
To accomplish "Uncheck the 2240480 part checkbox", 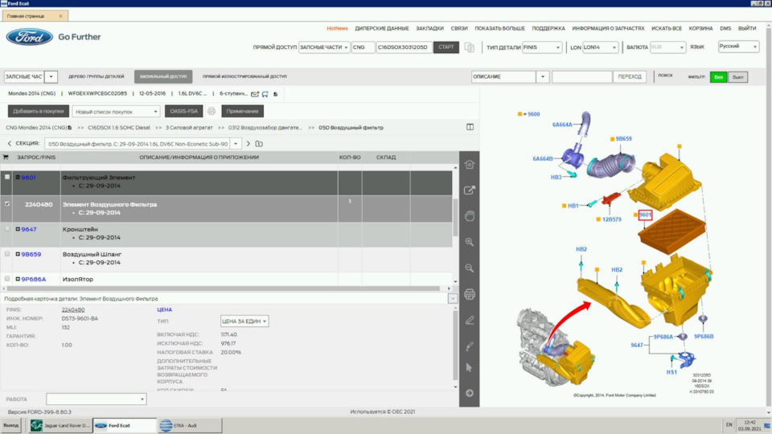I will click(7, 203).
